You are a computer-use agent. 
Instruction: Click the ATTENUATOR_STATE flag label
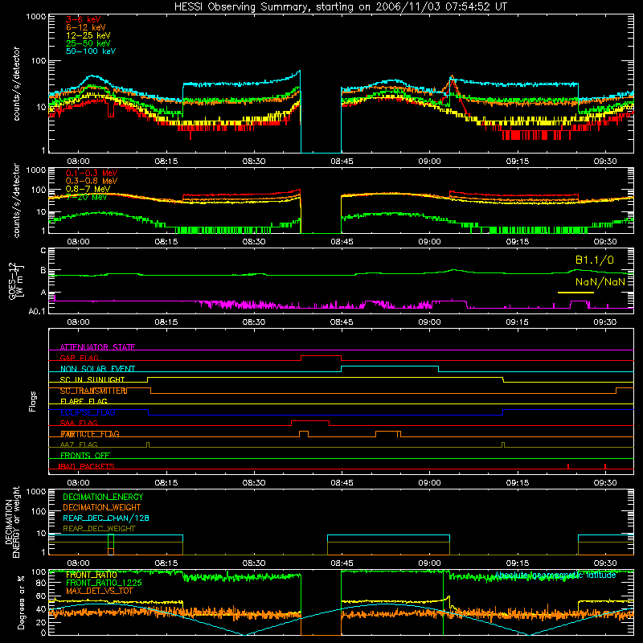pos(97,347)
